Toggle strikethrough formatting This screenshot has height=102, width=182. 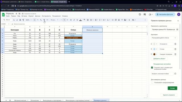77,20
